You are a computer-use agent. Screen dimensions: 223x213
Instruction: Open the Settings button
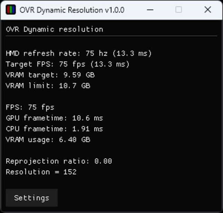click(x=31, y=198)
